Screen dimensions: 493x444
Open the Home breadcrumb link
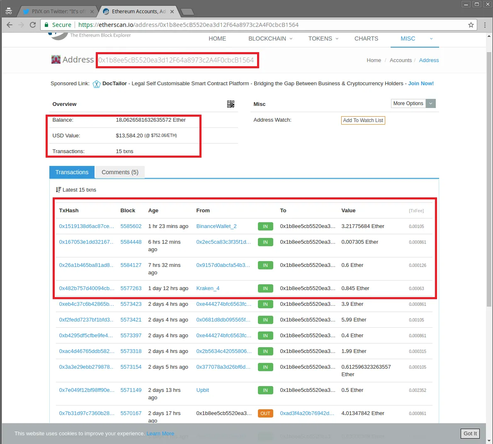tap(374, 60)
